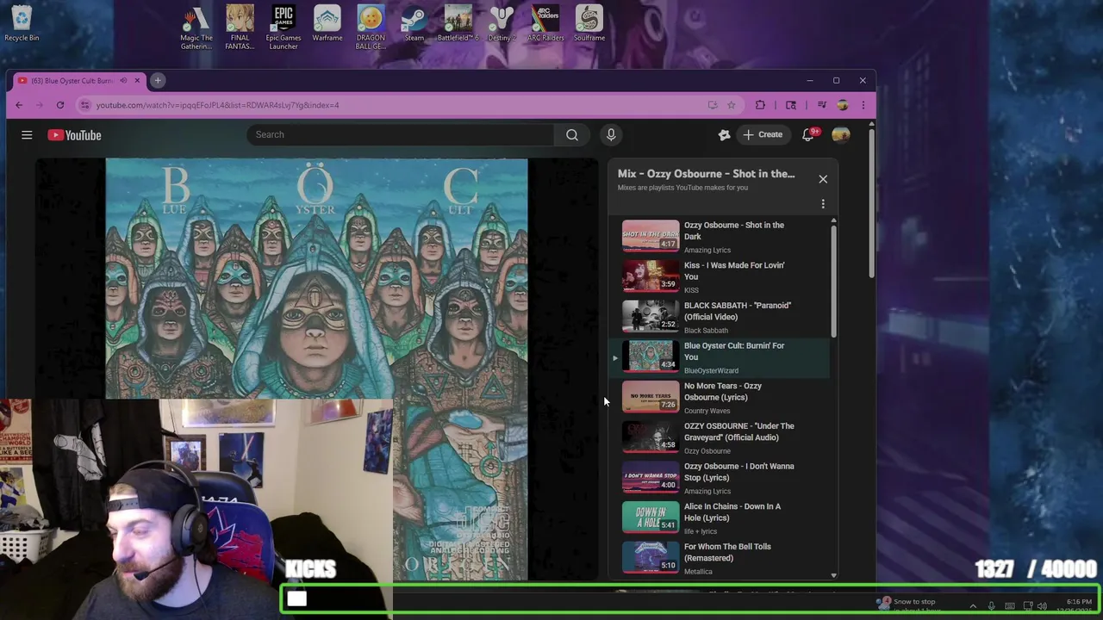1103x620 pixels.
Task: Launch ARC Raiders from the desktop
Action: pyautogui.click(x=545, y=23)
